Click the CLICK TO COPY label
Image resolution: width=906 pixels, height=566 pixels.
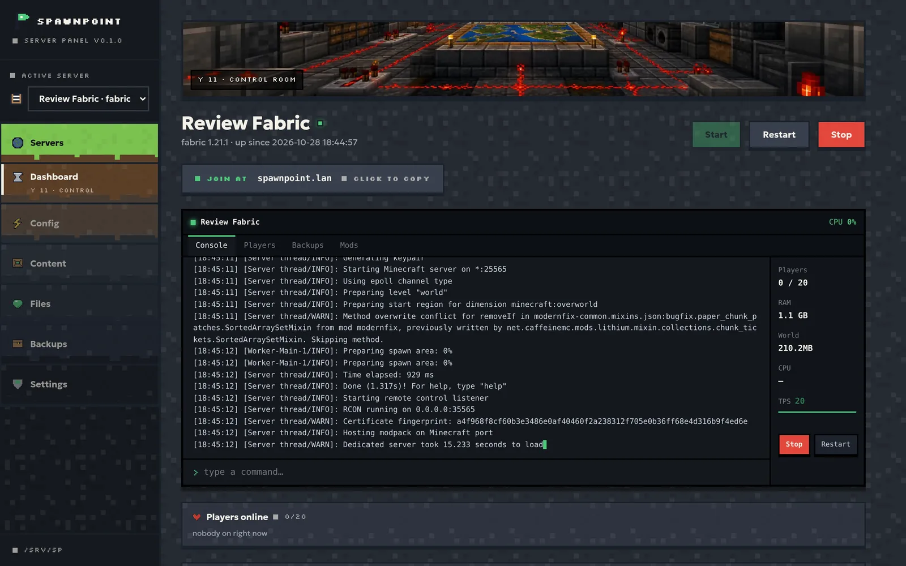391,179
